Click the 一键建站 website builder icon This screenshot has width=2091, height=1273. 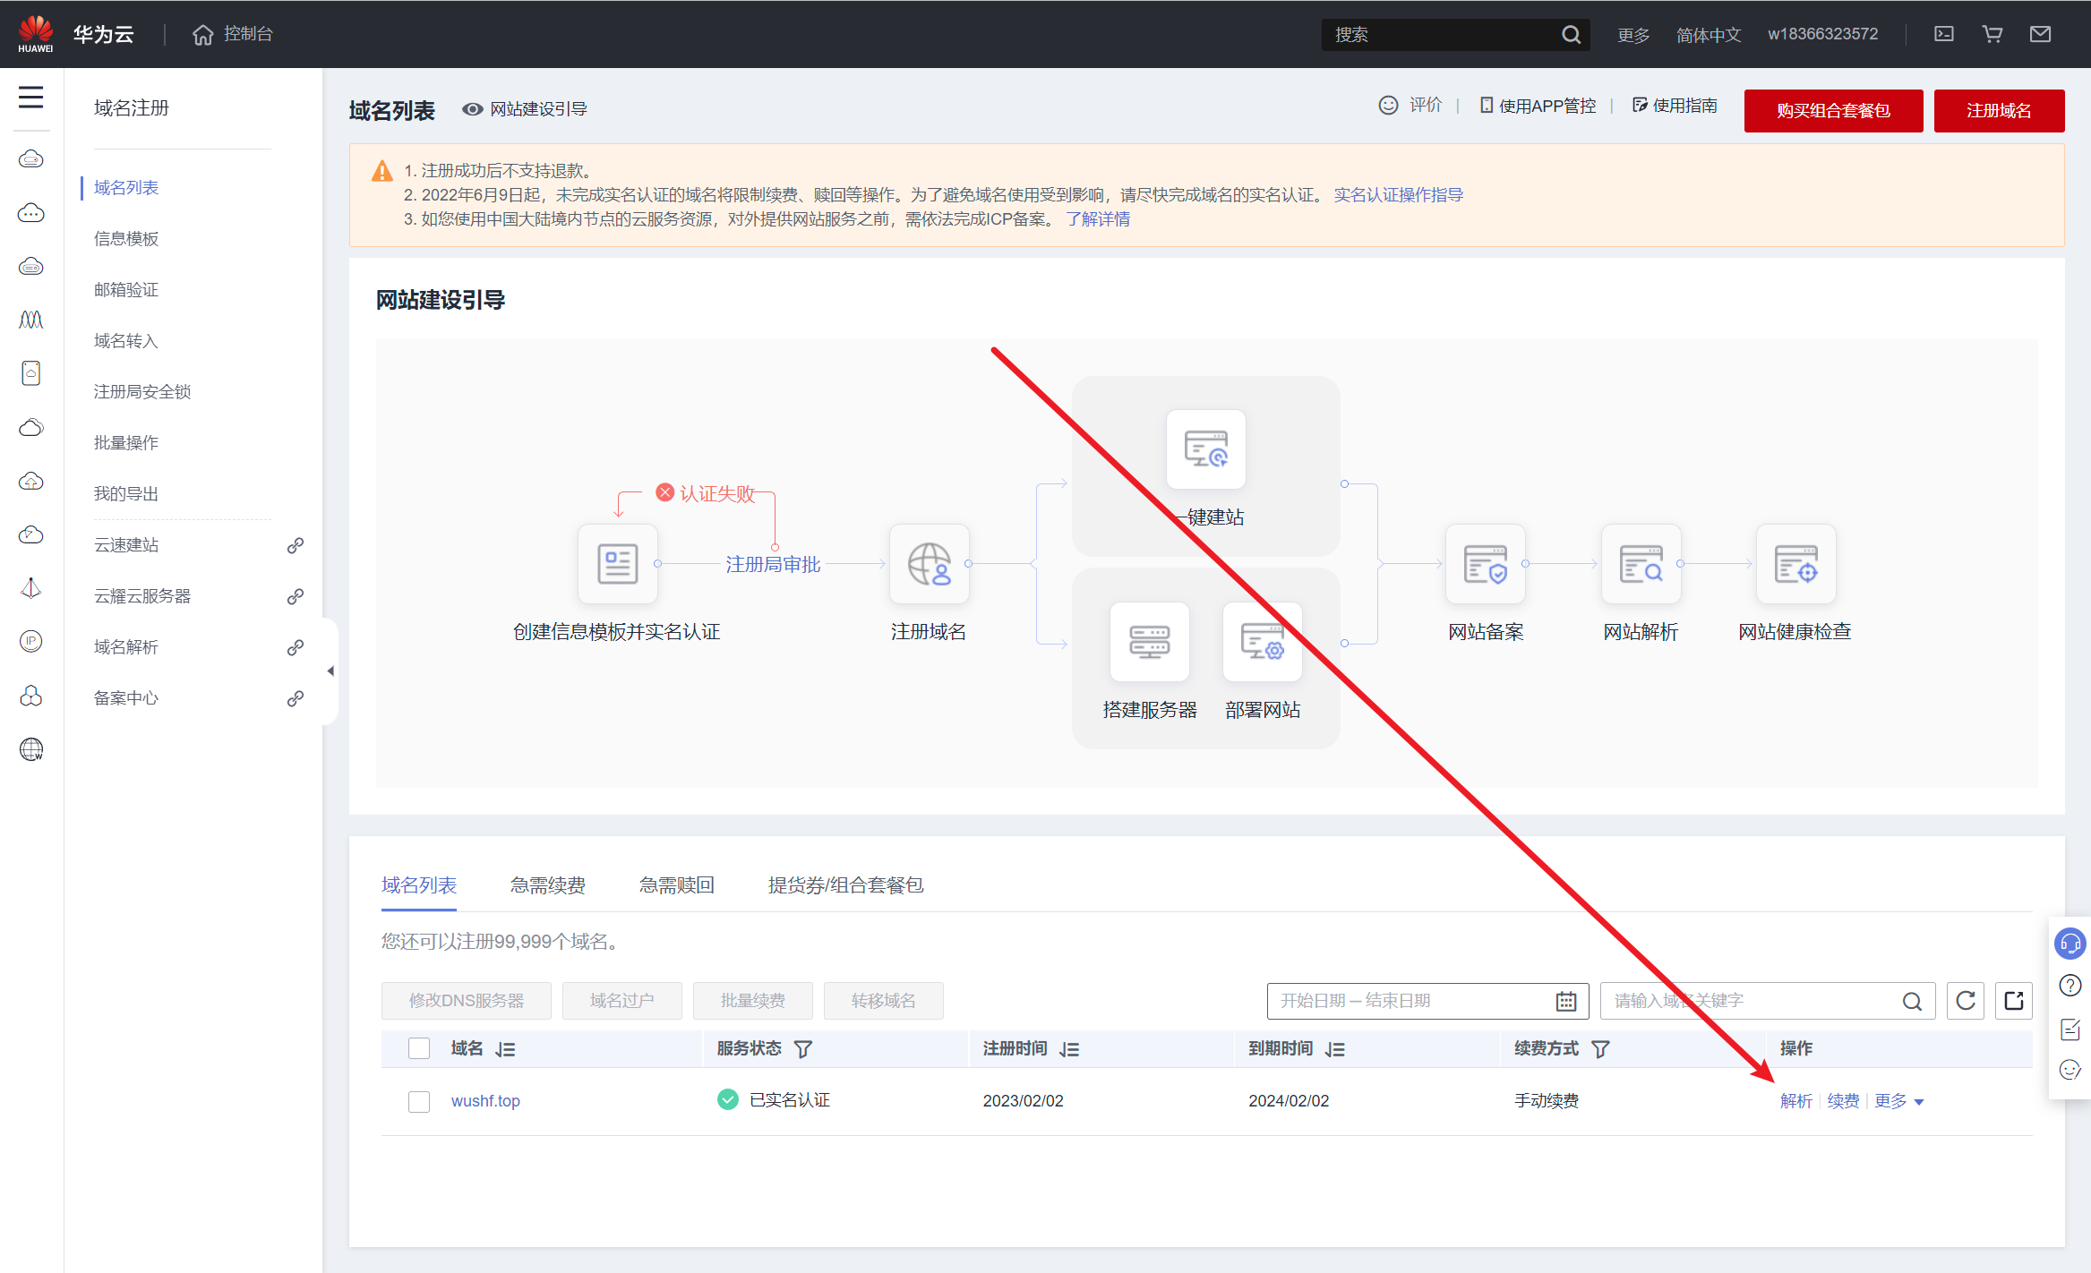[1205, 449]
